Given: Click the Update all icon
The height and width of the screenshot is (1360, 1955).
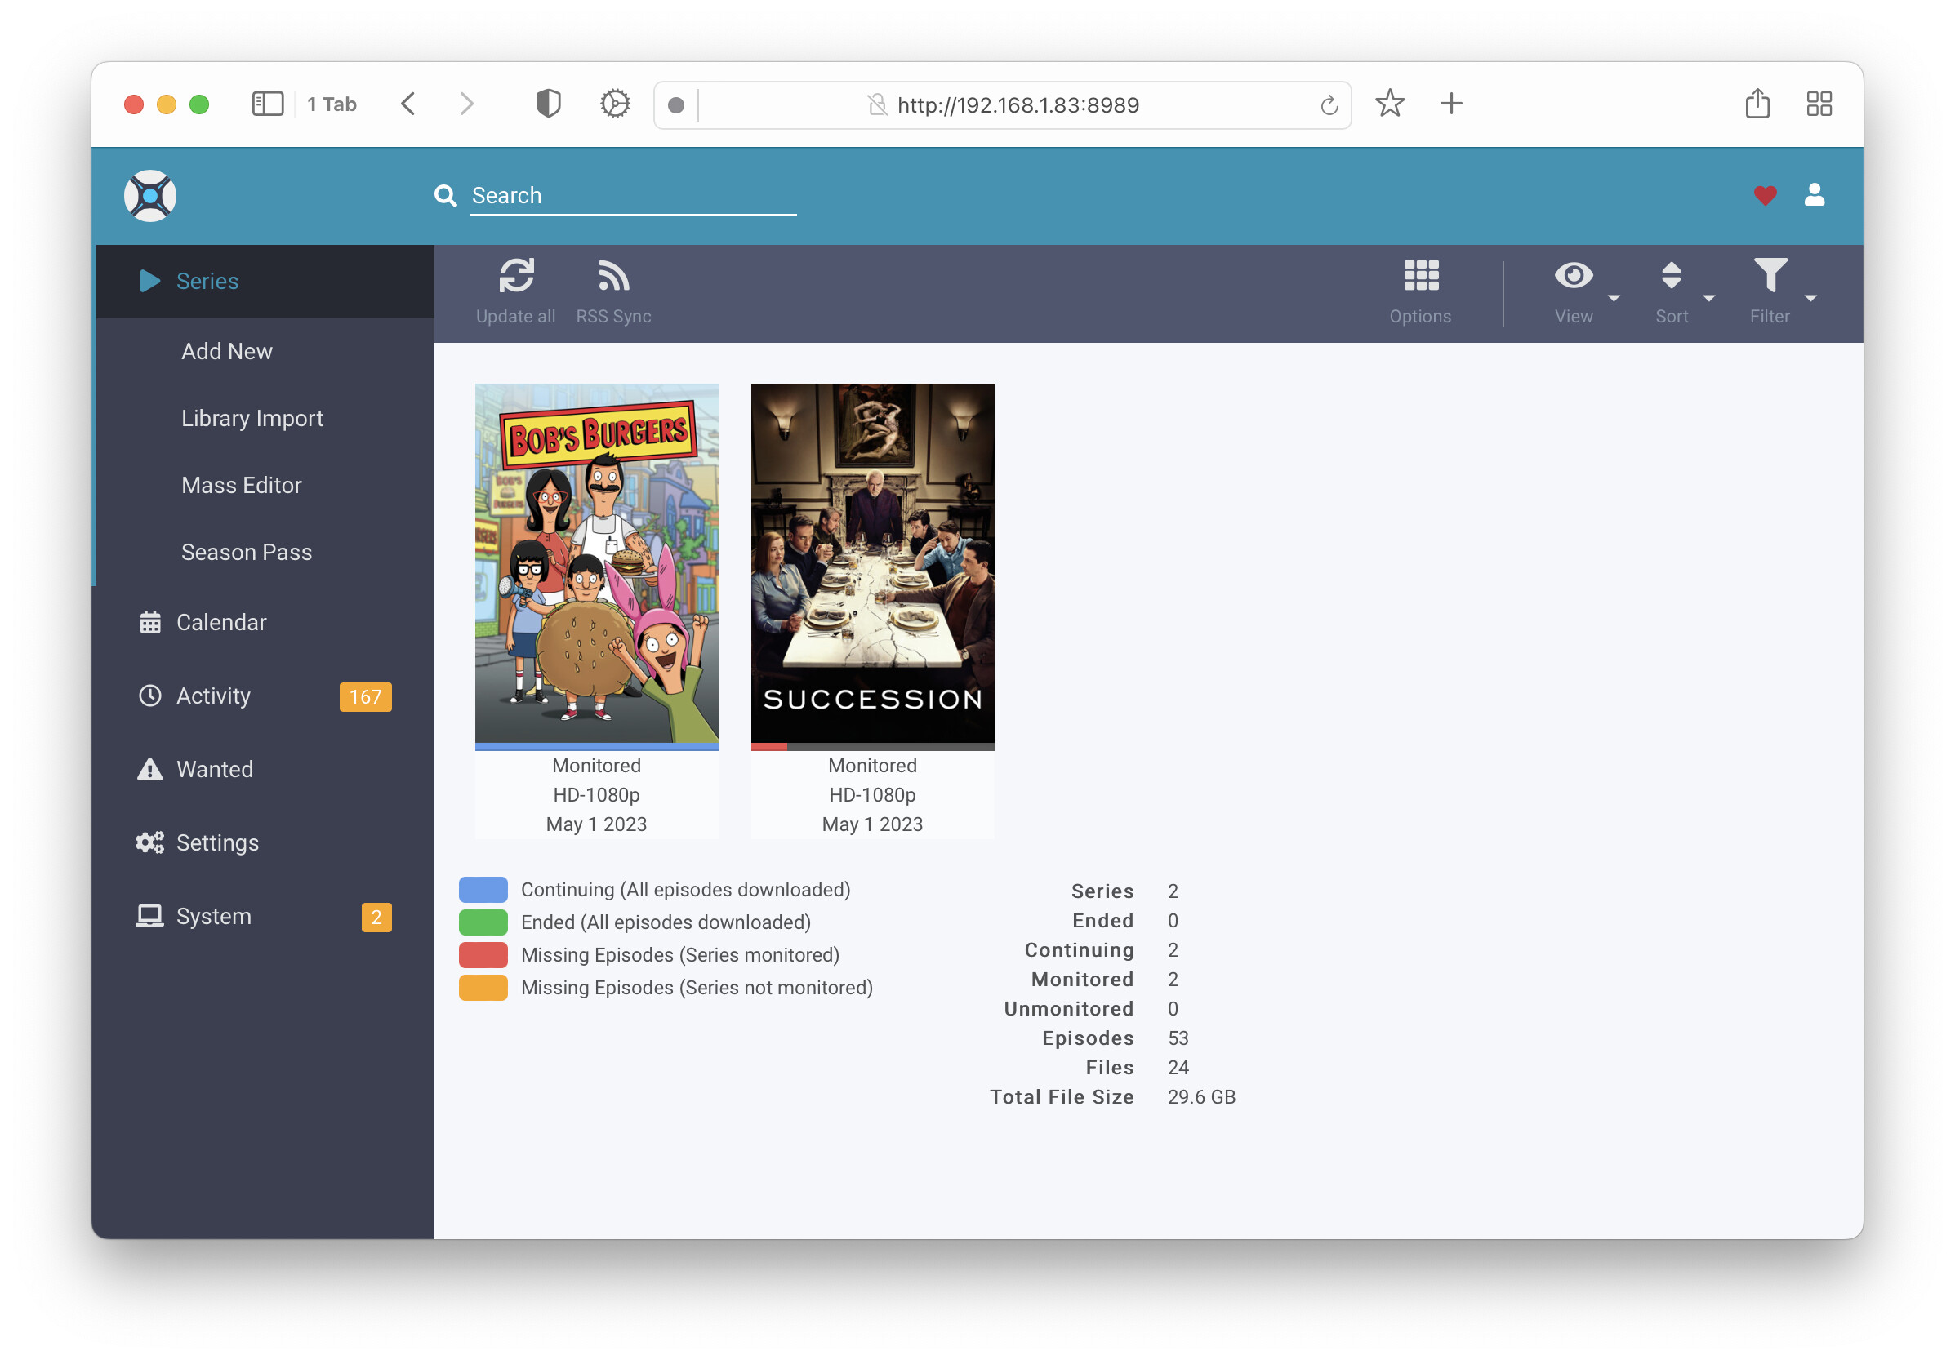Looking at the screenshot, I should 515,276.
